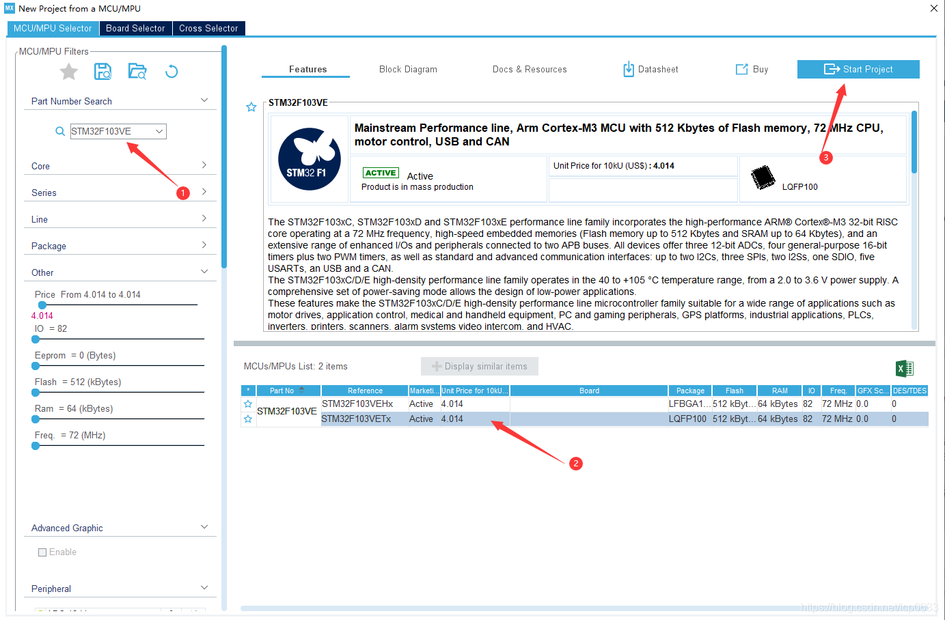This screenshot has width=945, height=620.
Task: Adjust the Freq slider handle
Action: pos(36,446)
